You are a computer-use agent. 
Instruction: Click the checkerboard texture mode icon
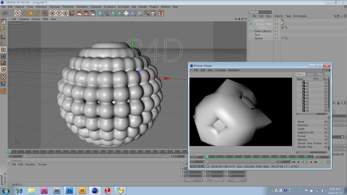(3, 77)
